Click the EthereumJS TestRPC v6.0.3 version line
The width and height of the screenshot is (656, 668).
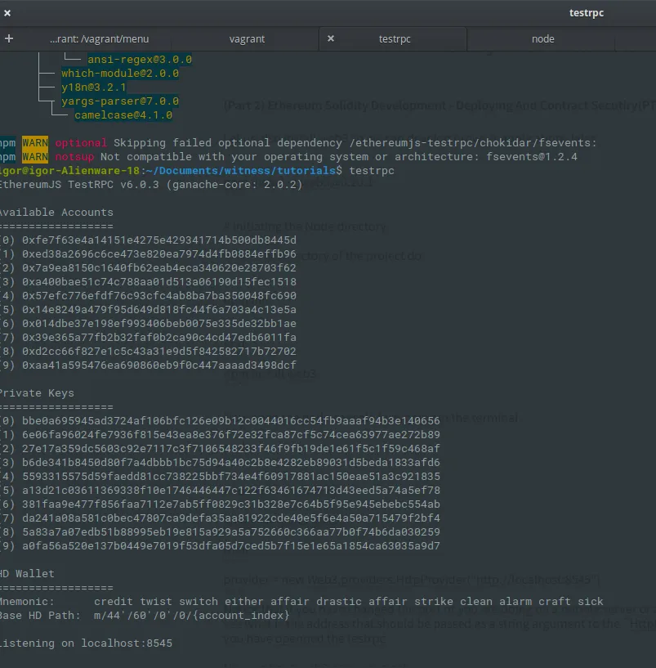coord(151,185)
